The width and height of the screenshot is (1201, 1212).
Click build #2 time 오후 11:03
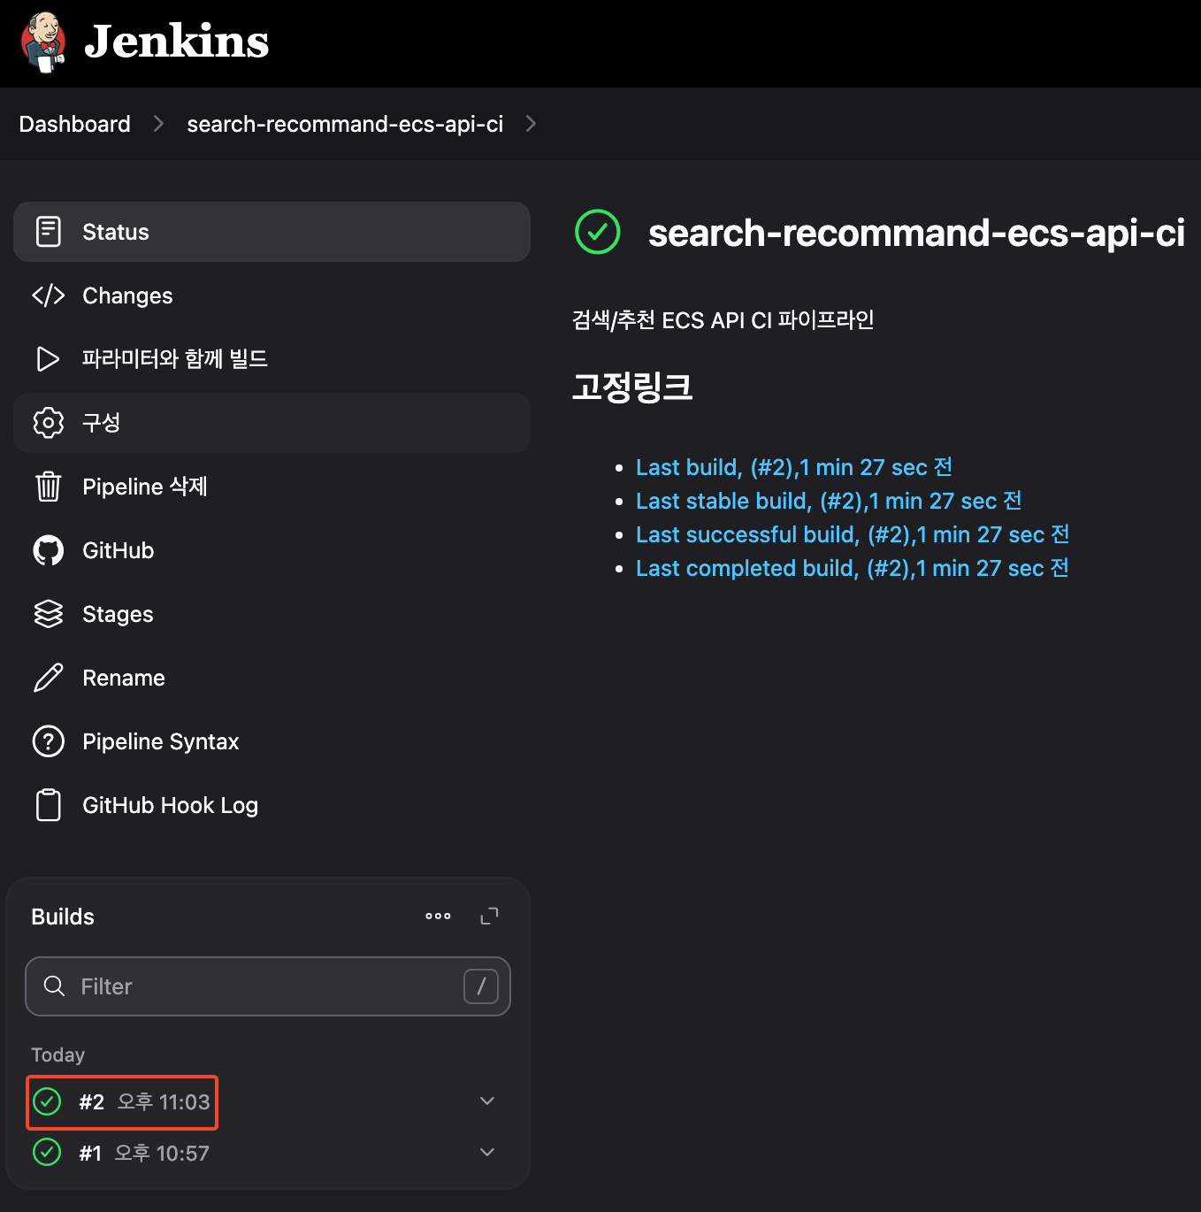click(x=164, y=1101)
